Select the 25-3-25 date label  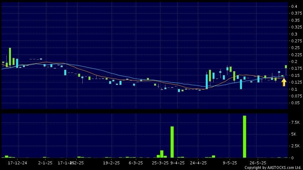point(160,163)
